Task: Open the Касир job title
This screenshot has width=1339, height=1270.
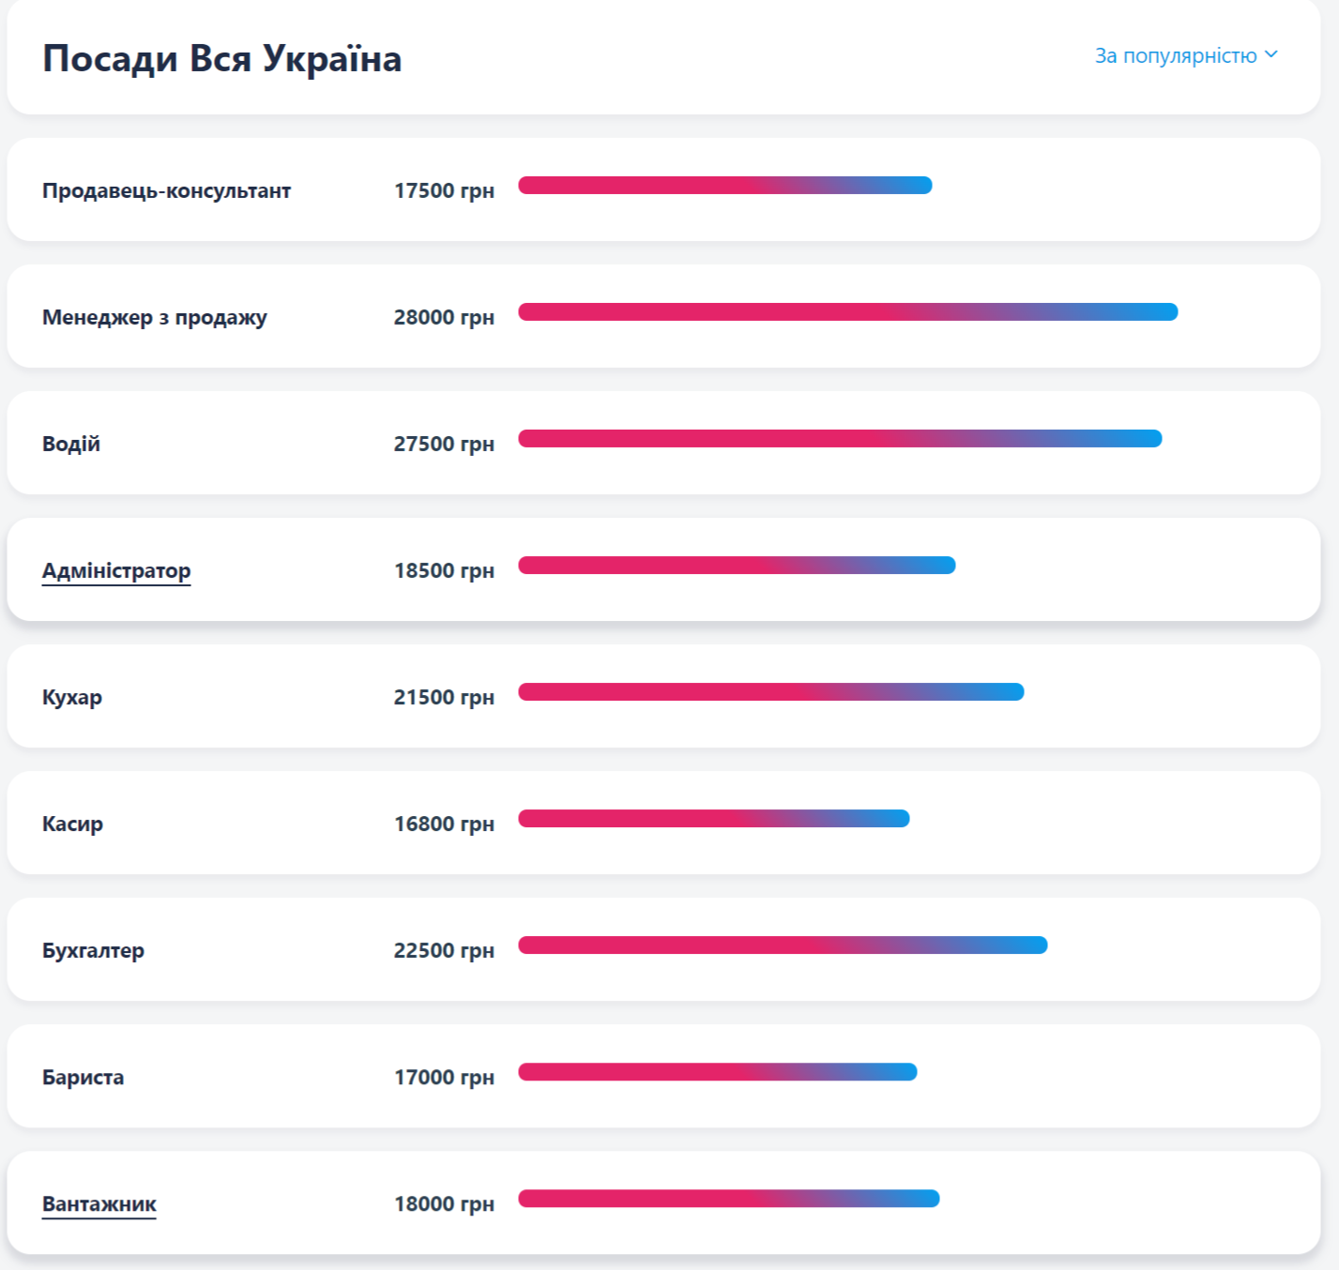Action: [72, 824]
